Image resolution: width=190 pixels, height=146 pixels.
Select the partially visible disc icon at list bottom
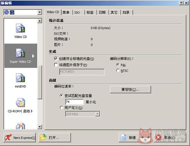(x=21, y=126)
